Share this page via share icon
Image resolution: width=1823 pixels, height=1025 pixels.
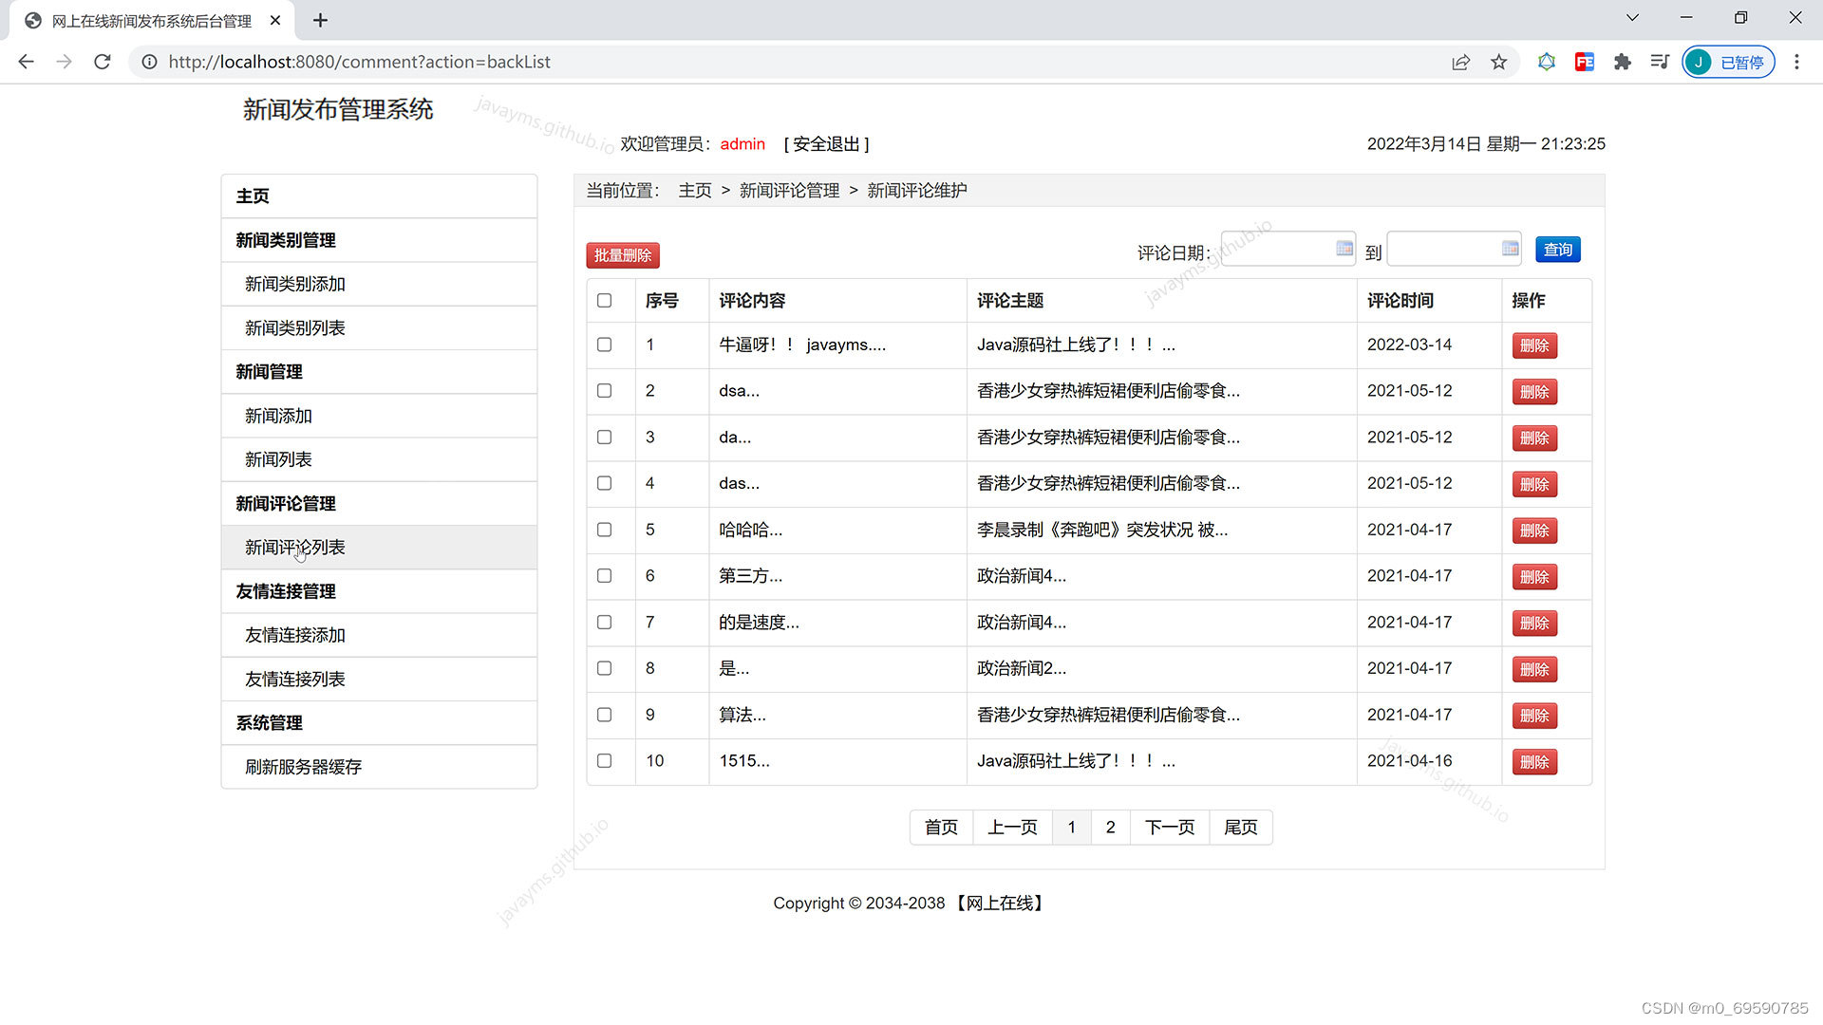(1460, 62)
